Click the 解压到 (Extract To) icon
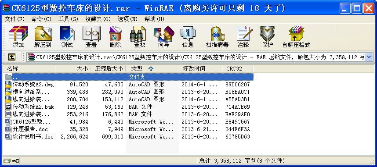Screen dimensions: 377x167 click(x=43, y=37)
